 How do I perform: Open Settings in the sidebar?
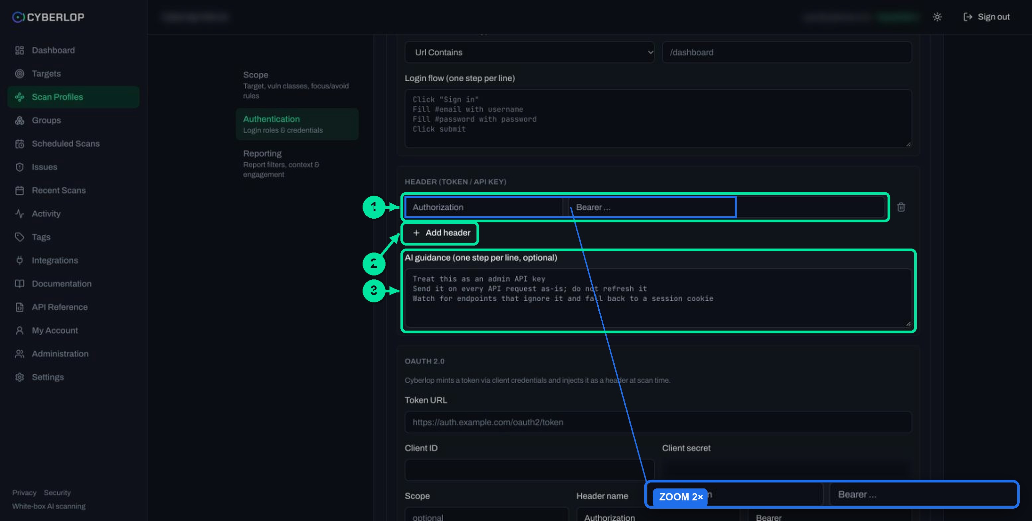pos(73,377)
